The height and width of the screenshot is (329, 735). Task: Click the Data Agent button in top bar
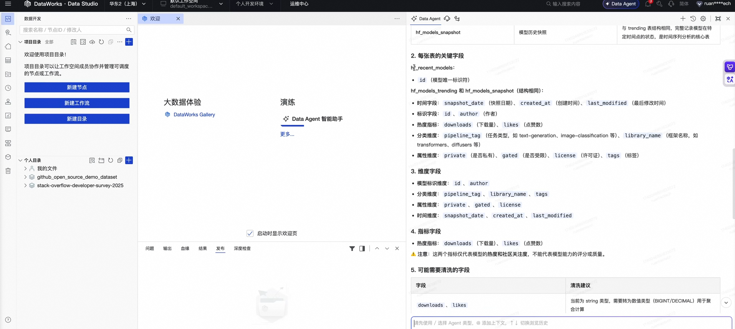pyautogui.click(x=621, y=4)
